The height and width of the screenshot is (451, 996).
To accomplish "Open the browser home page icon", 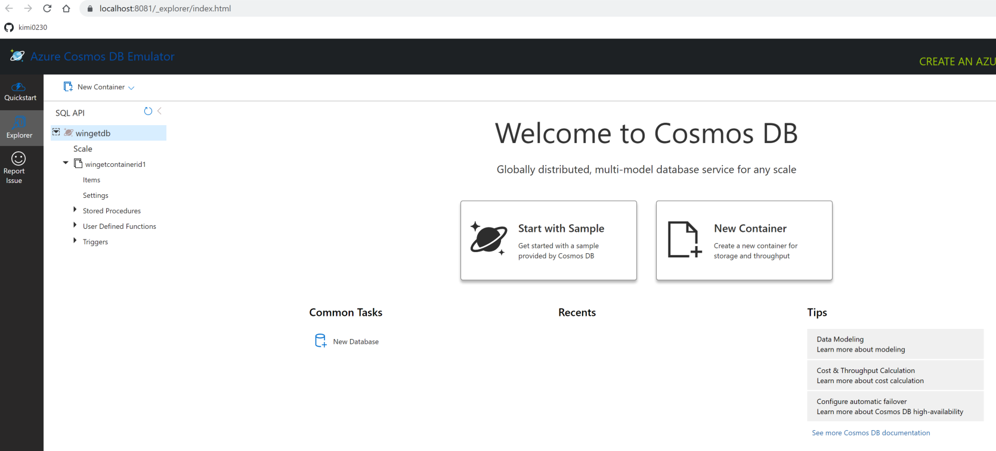I will pos(66,8).
